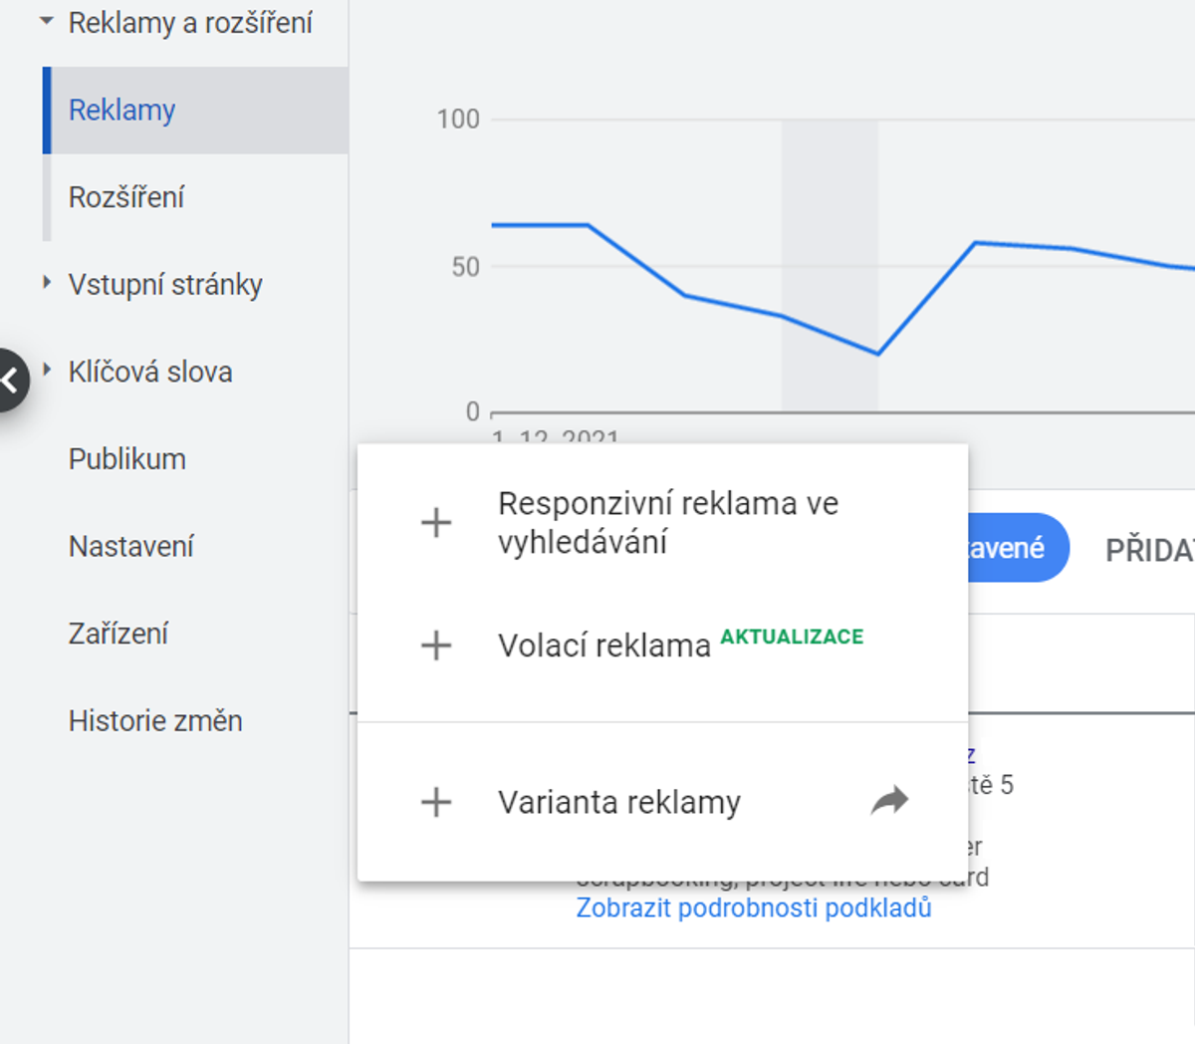Go to Zařízení page
1195x1044 pixels.
coord(119,634)
